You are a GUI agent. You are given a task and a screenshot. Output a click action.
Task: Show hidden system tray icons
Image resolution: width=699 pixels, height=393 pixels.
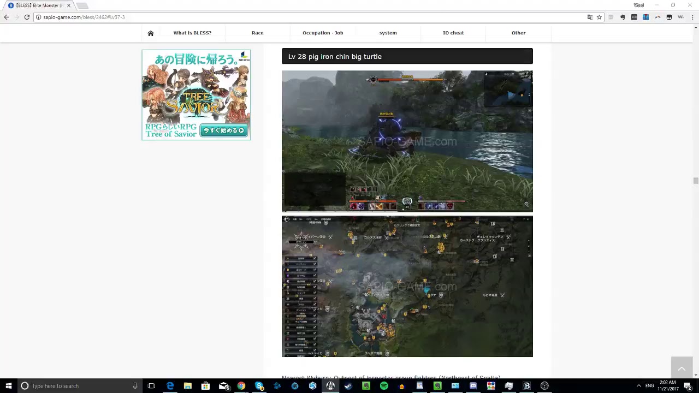638,386
